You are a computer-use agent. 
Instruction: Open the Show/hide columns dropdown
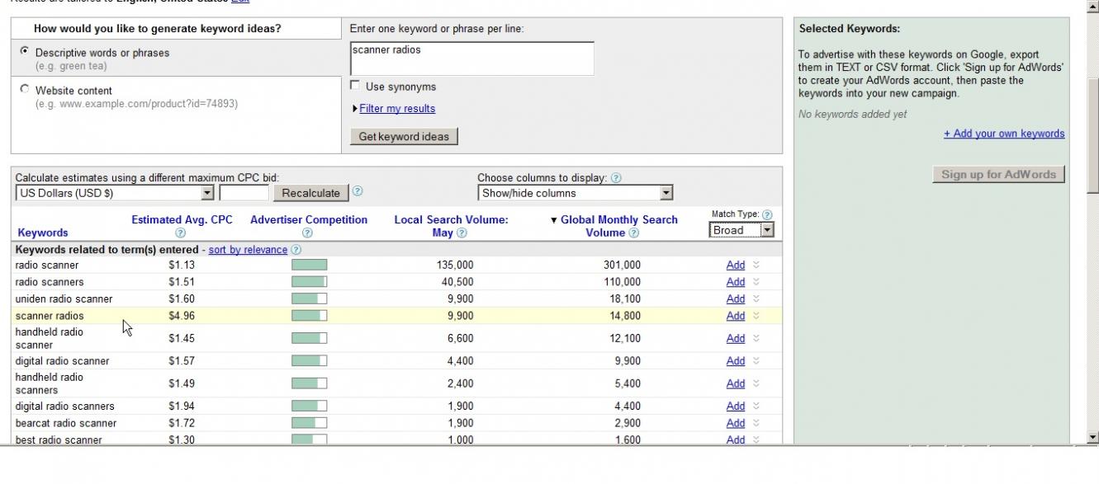pyautogui.click(x=576, y=193)
